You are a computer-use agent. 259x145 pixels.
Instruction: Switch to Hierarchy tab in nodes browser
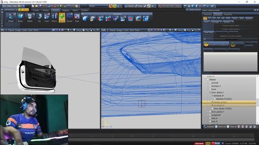(208, 14)
